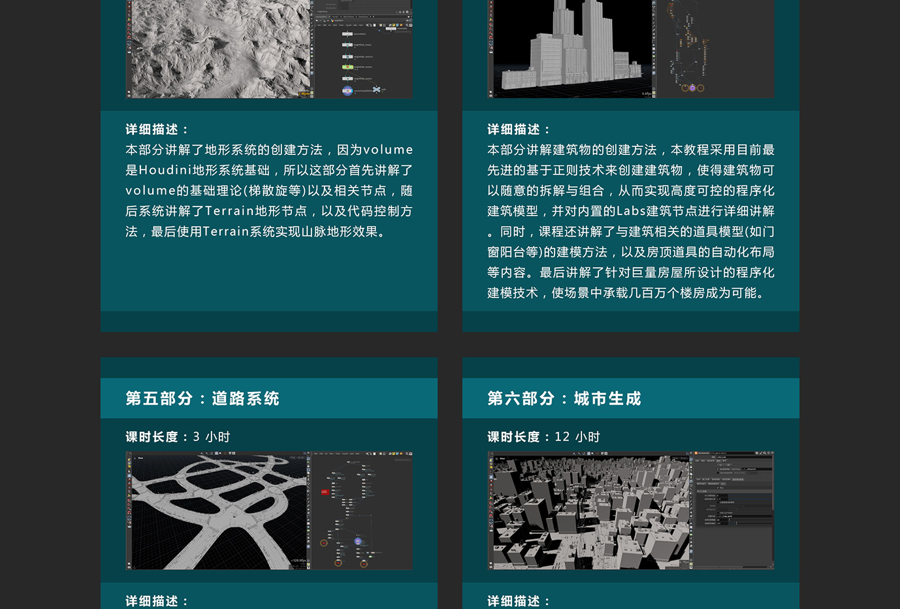Image resolution: width=900 pixels, height=609 pixels.
Task: Open the skyscraper building model screenshot
Action: (571, 49)
